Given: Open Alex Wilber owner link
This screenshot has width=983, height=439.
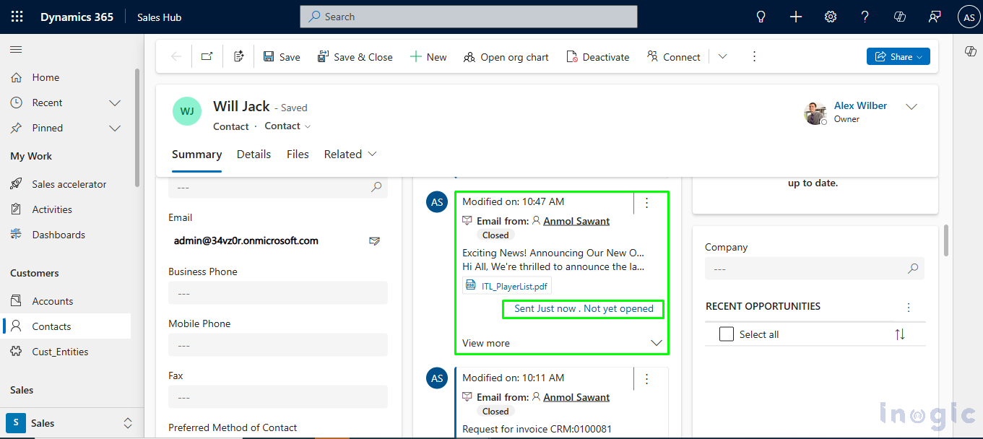Looking at the screenshot, I should click(x=860, y=105).
